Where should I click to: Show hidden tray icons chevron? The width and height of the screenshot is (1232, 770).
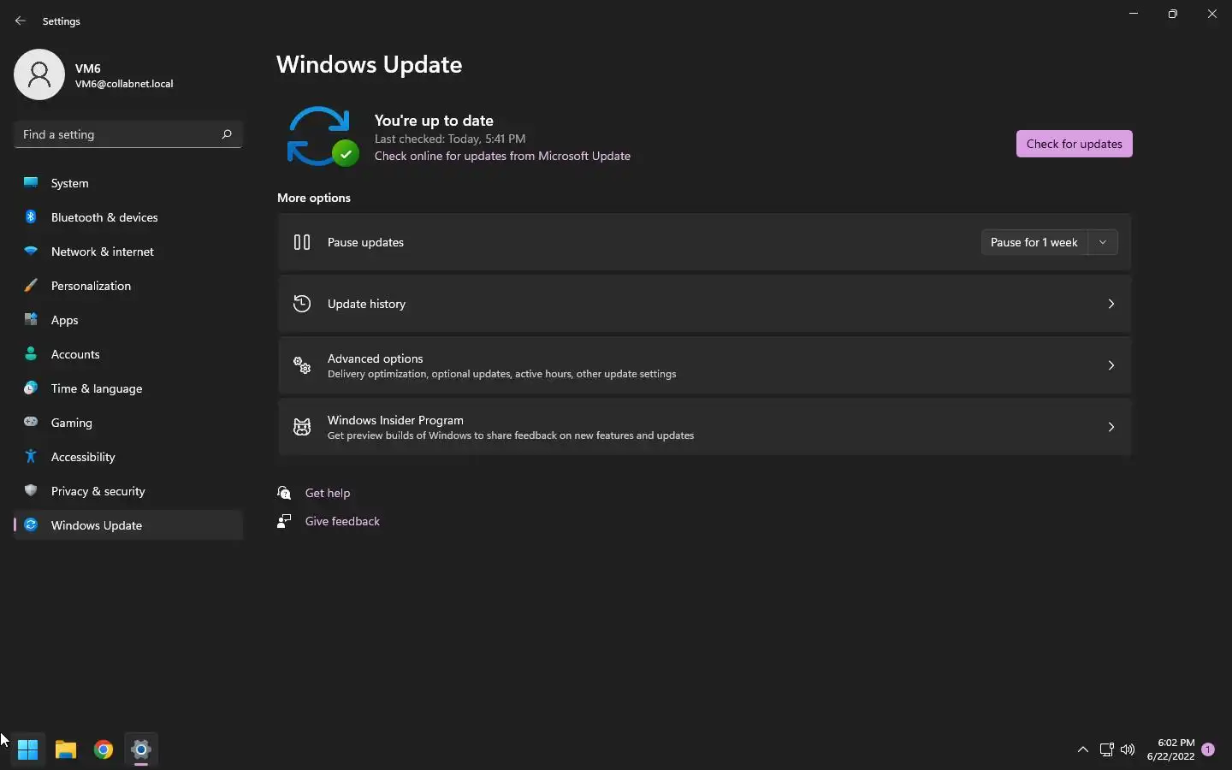click(1082, 749)
